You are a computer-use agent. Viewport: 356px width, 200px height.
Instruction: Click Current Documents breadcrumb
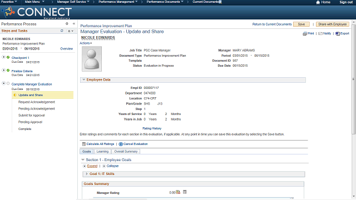(206, 2)
